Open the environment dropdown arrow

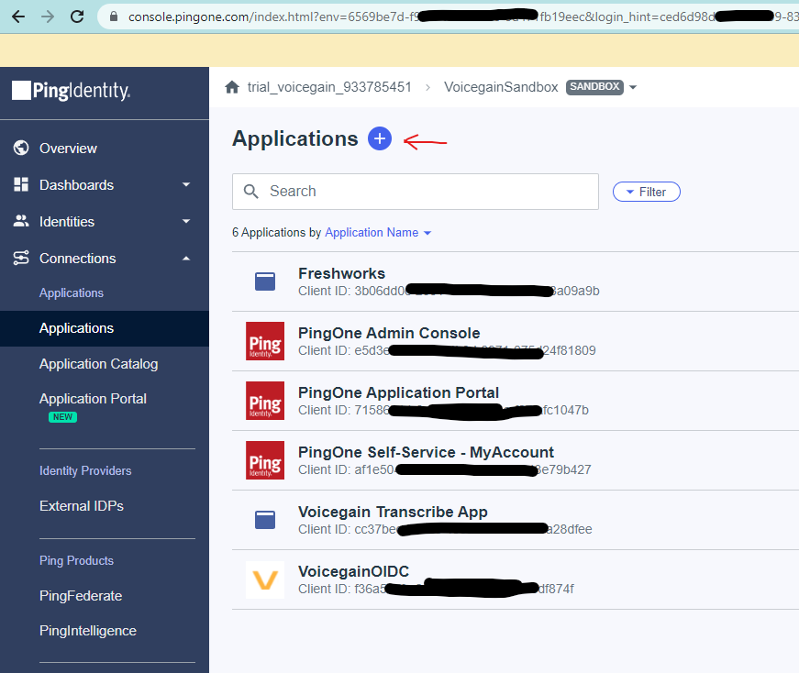(x=633, y=87)
